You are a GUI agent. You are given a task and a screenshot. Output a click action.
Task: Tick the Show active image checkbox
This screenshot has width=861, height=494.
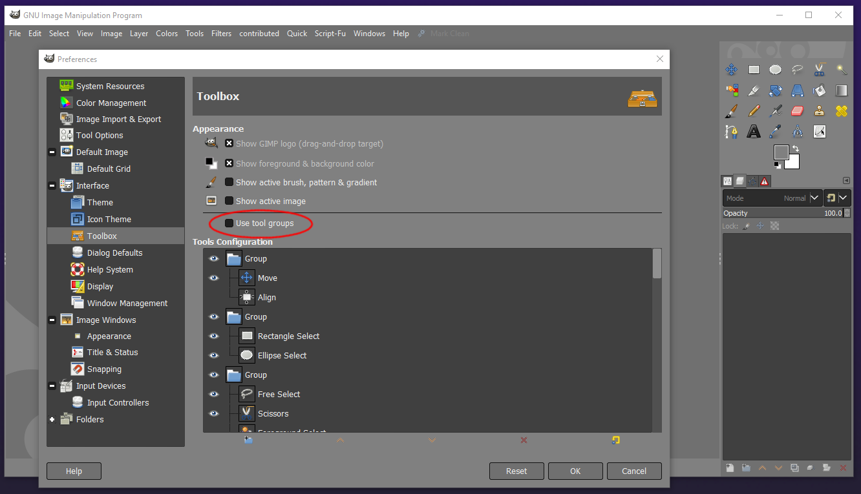click(229, 201)
